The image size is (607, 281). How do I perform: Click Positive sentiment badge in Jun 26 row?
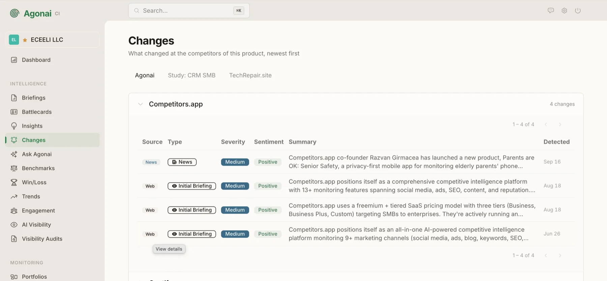[x=268, y=234]
